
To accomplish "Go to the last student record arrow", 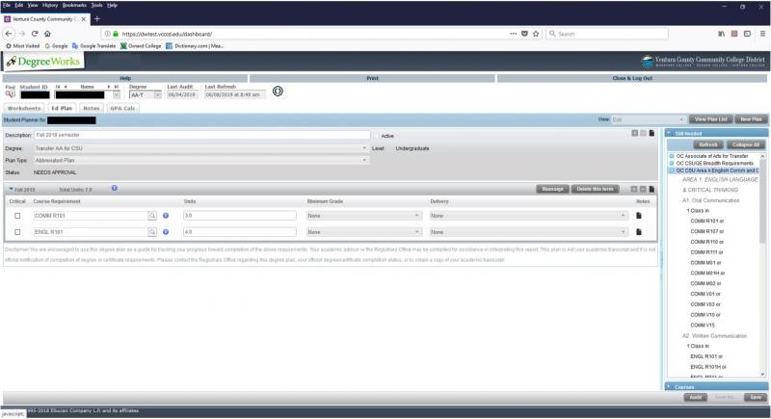I will click(117, 87).
